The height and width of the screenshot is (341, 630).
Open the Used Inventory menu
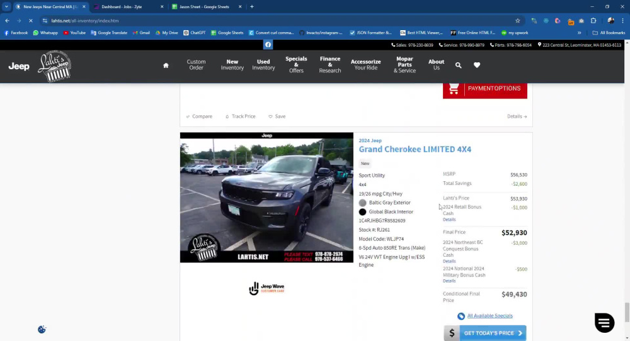click(263, 65)
